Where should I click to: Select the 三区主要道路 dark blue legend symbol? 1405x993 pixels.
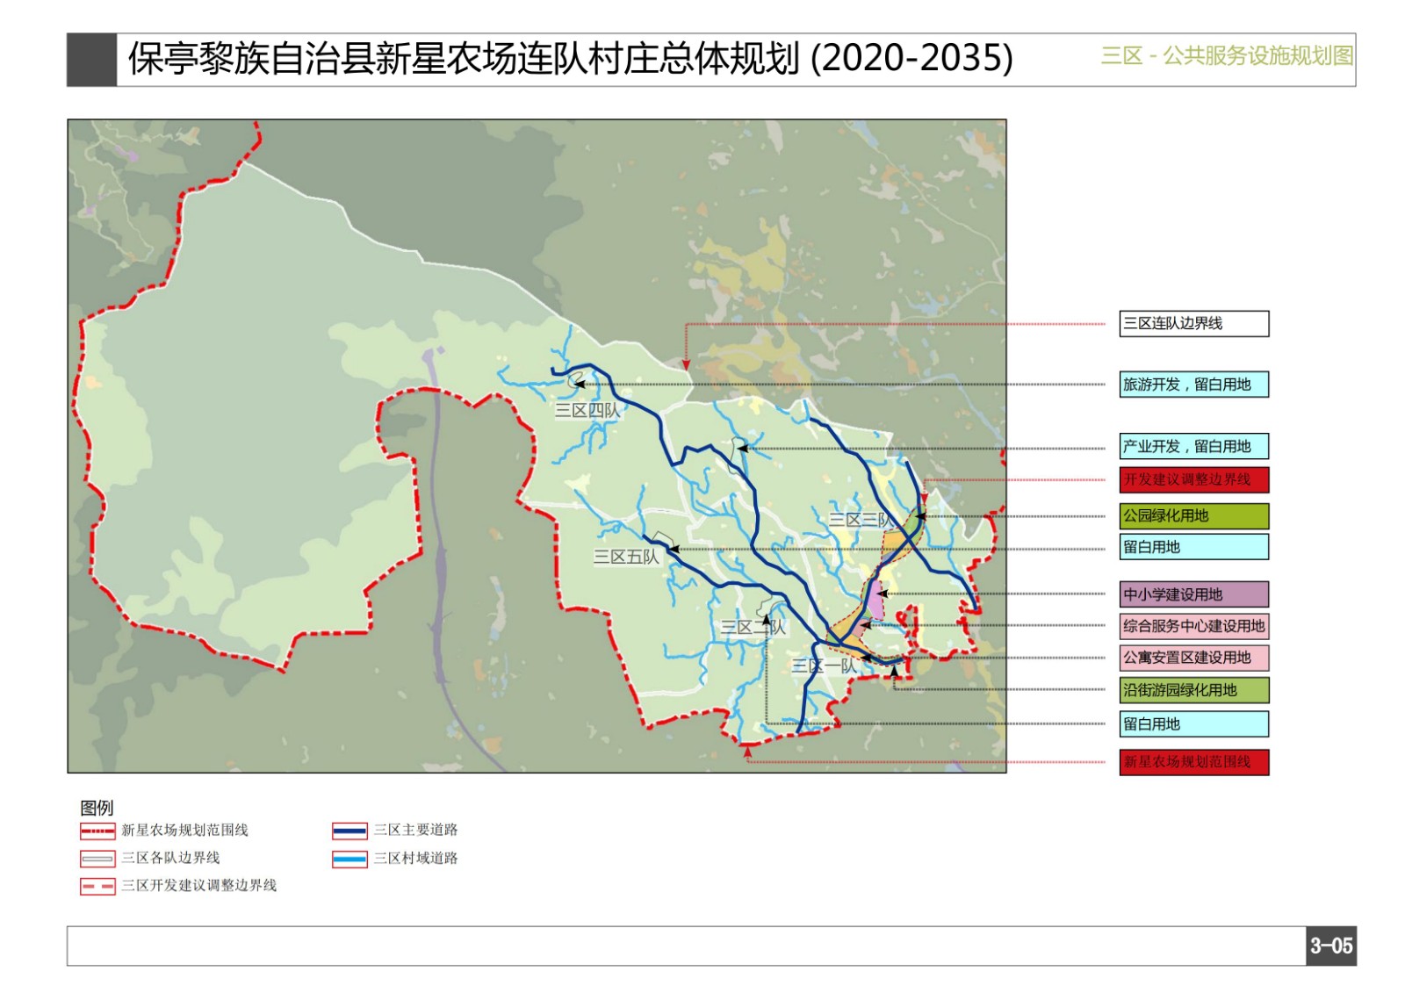tap(349, 831)
